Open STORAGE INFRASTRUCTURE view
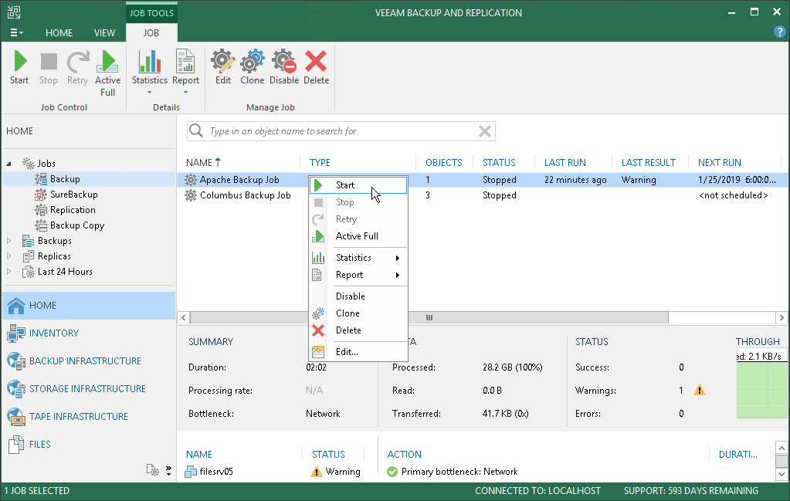The image size is (790, 501). (x=89, y=389)
